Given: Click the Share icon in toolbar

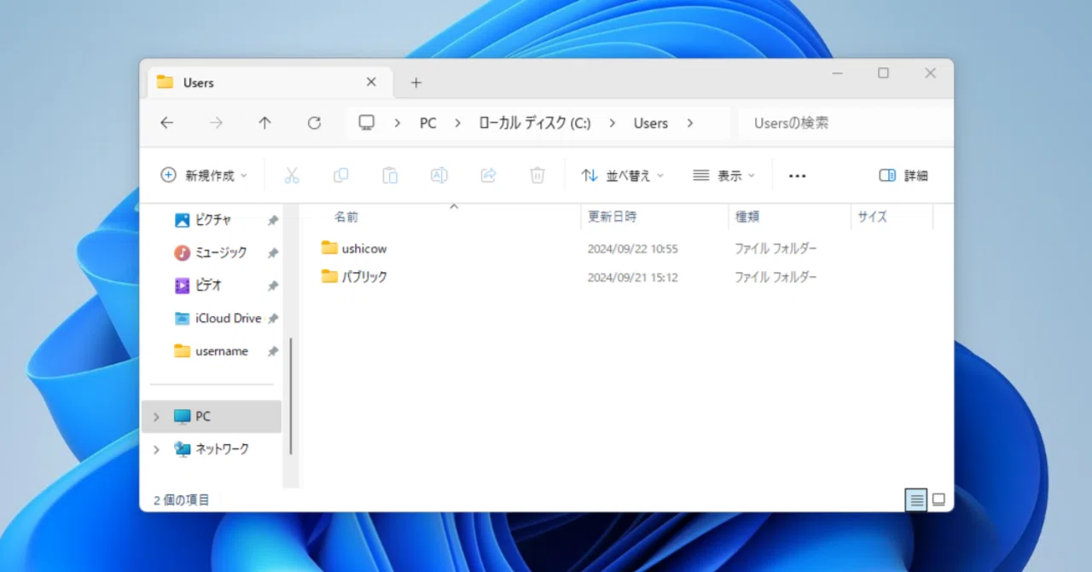Looking at the screenshot, I should point(488,176).
